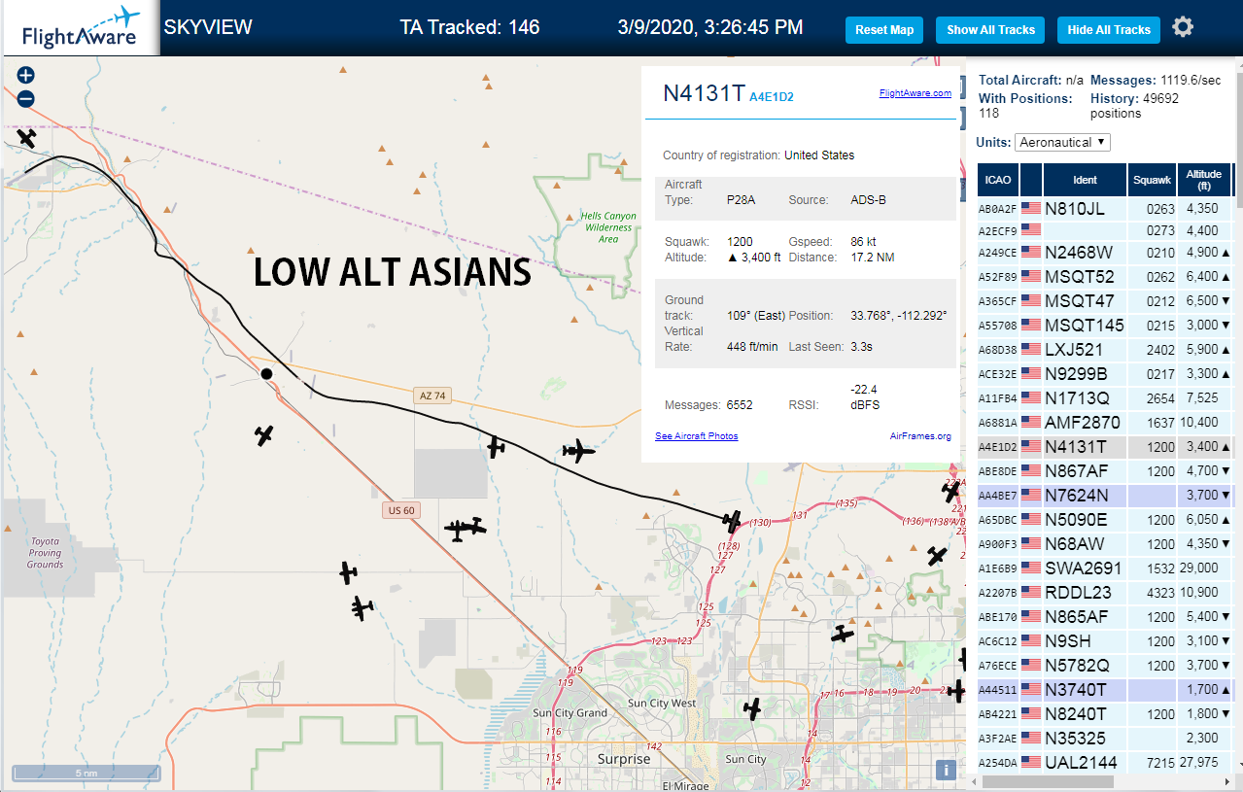The width and height of the screenshot is (1243, 792).
Task: Select the MSQT145 row
Action: 1105,325
